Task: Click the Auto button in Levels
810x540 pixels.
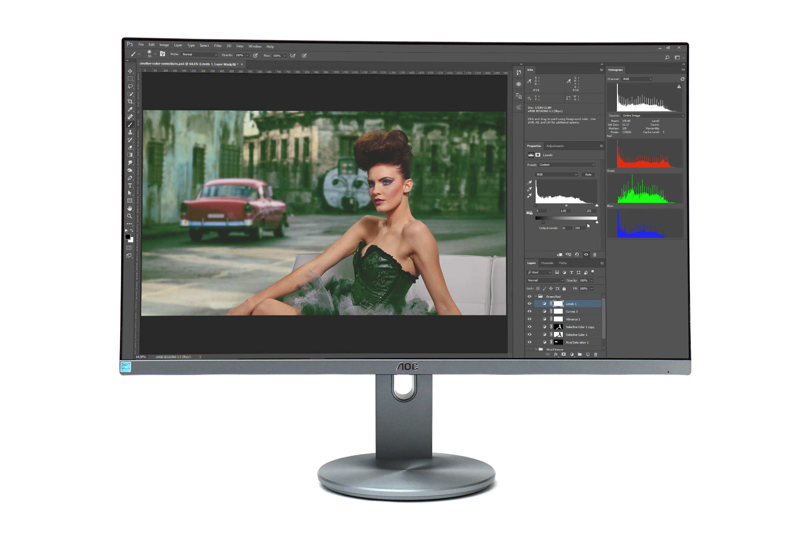Action: click(x=588, y=174)
